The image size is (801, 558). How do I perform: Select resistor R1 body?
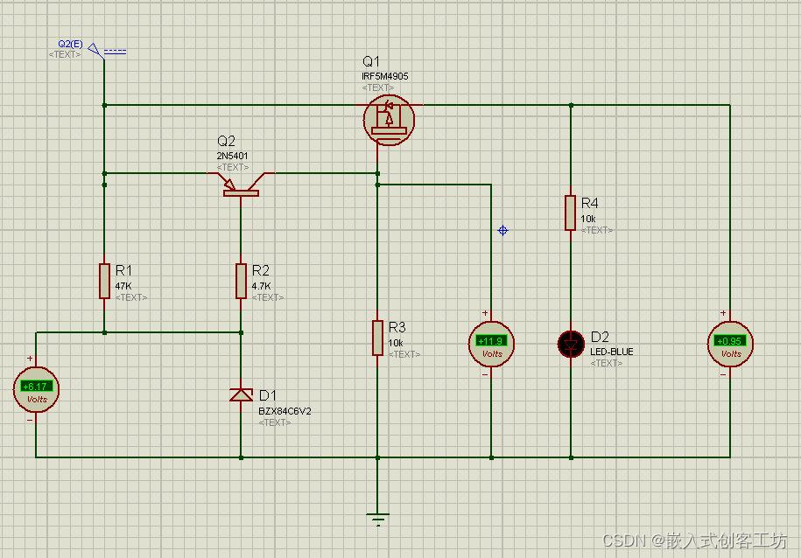(104, 281)
